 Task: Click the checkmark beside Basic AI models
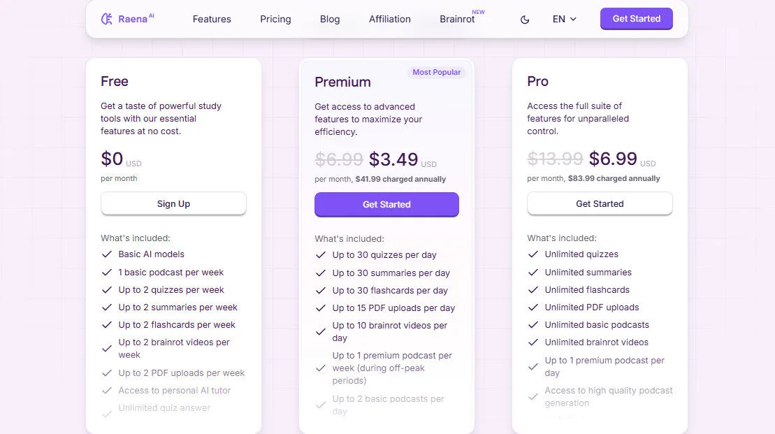click(x=107, y=254)
